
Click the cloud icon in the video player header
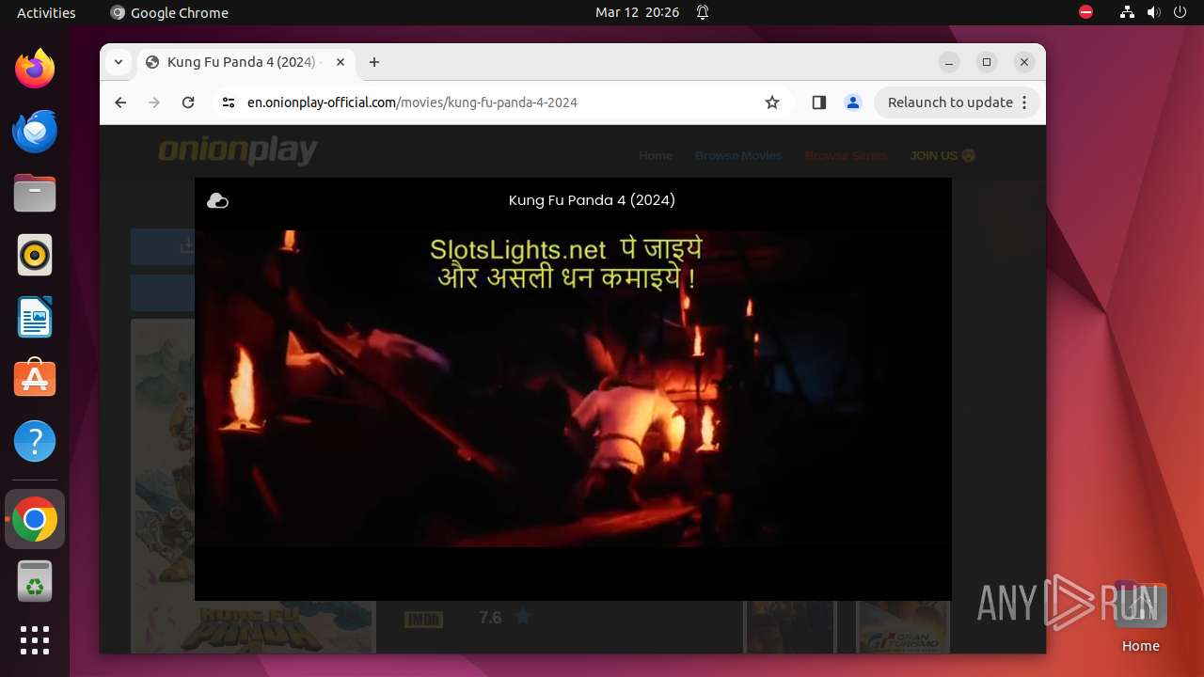[x=217, y=200]
